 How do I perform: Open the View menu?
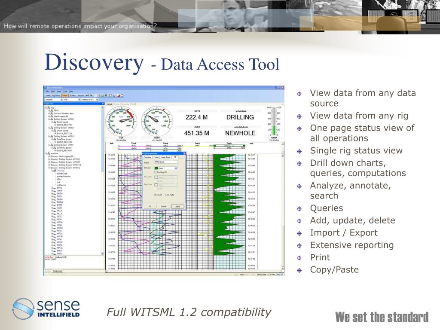[x=53, y=91]
